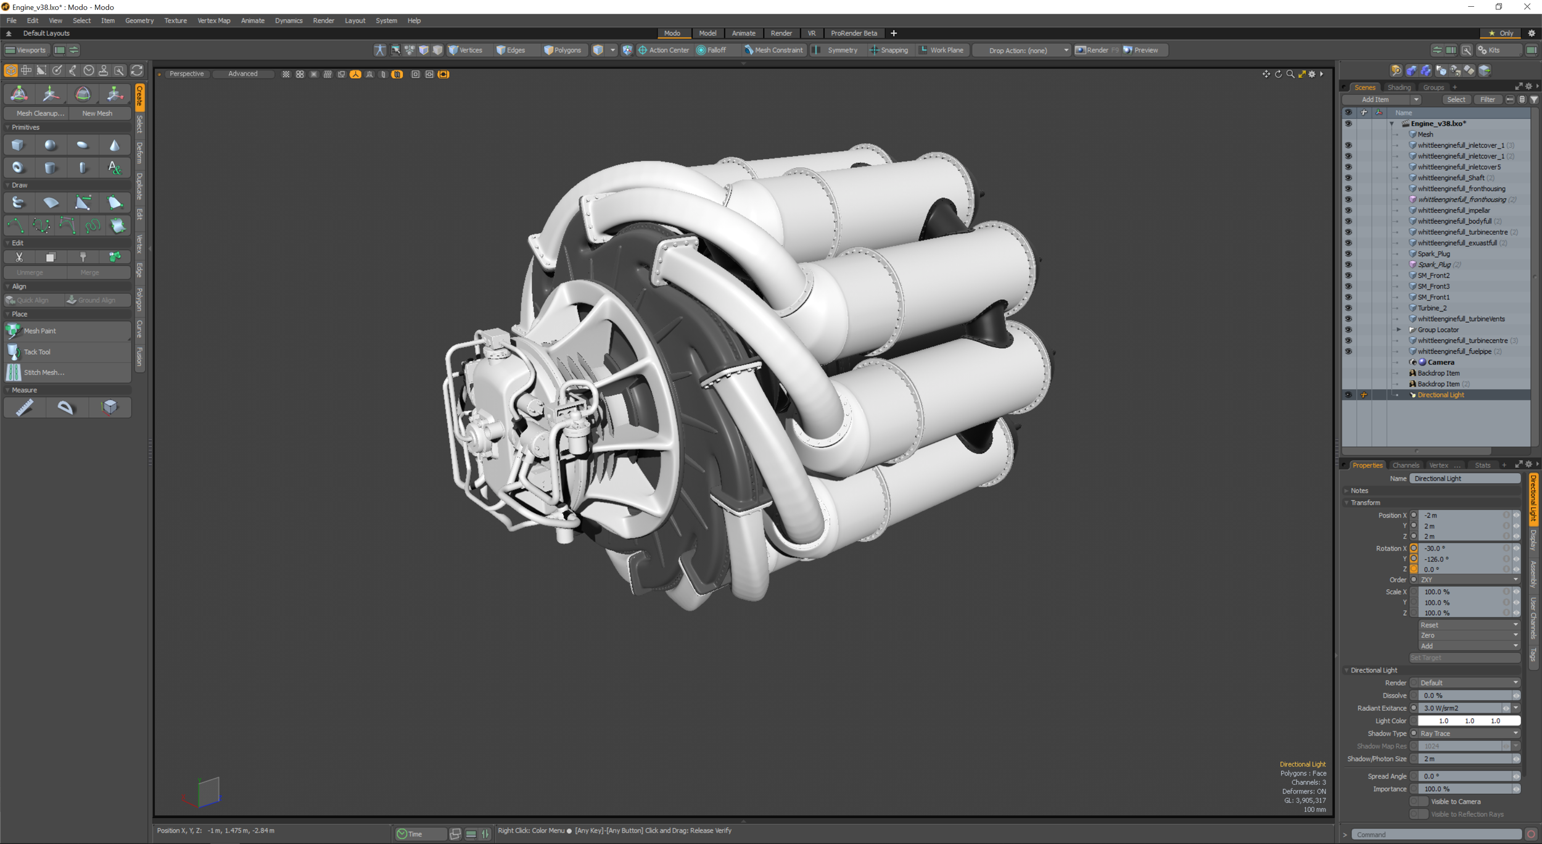Viewport: 1542px width, 844px height.
Task: Enable Visible to Camera for the light
Action: (1419, 801)
